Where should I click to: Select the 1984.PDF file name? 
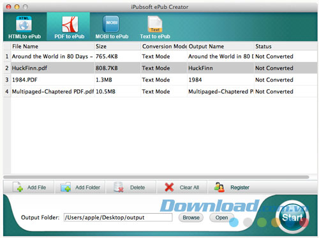click(x=25, y=80)
